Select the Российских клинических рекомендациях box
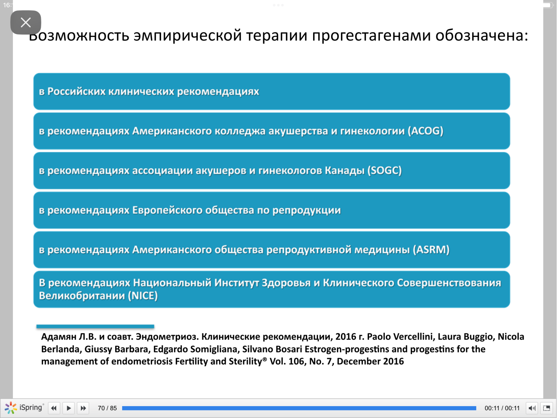The height and width of the screenshot is (418, 557). 272,92
